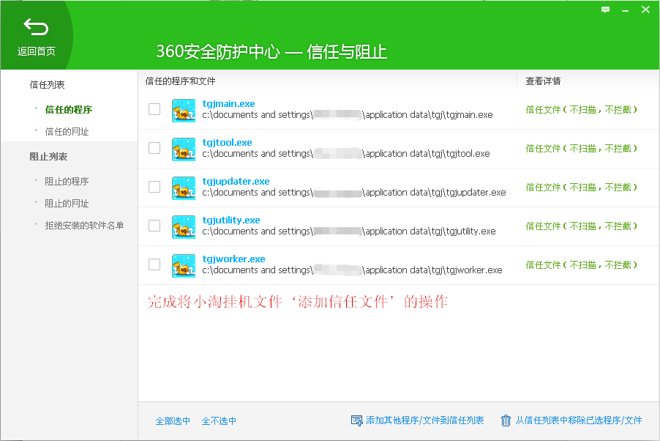Viewport: 660px width, 441px height.
Task: Click the 信任列表 sidebar heading
Action: tap(47, 85)
